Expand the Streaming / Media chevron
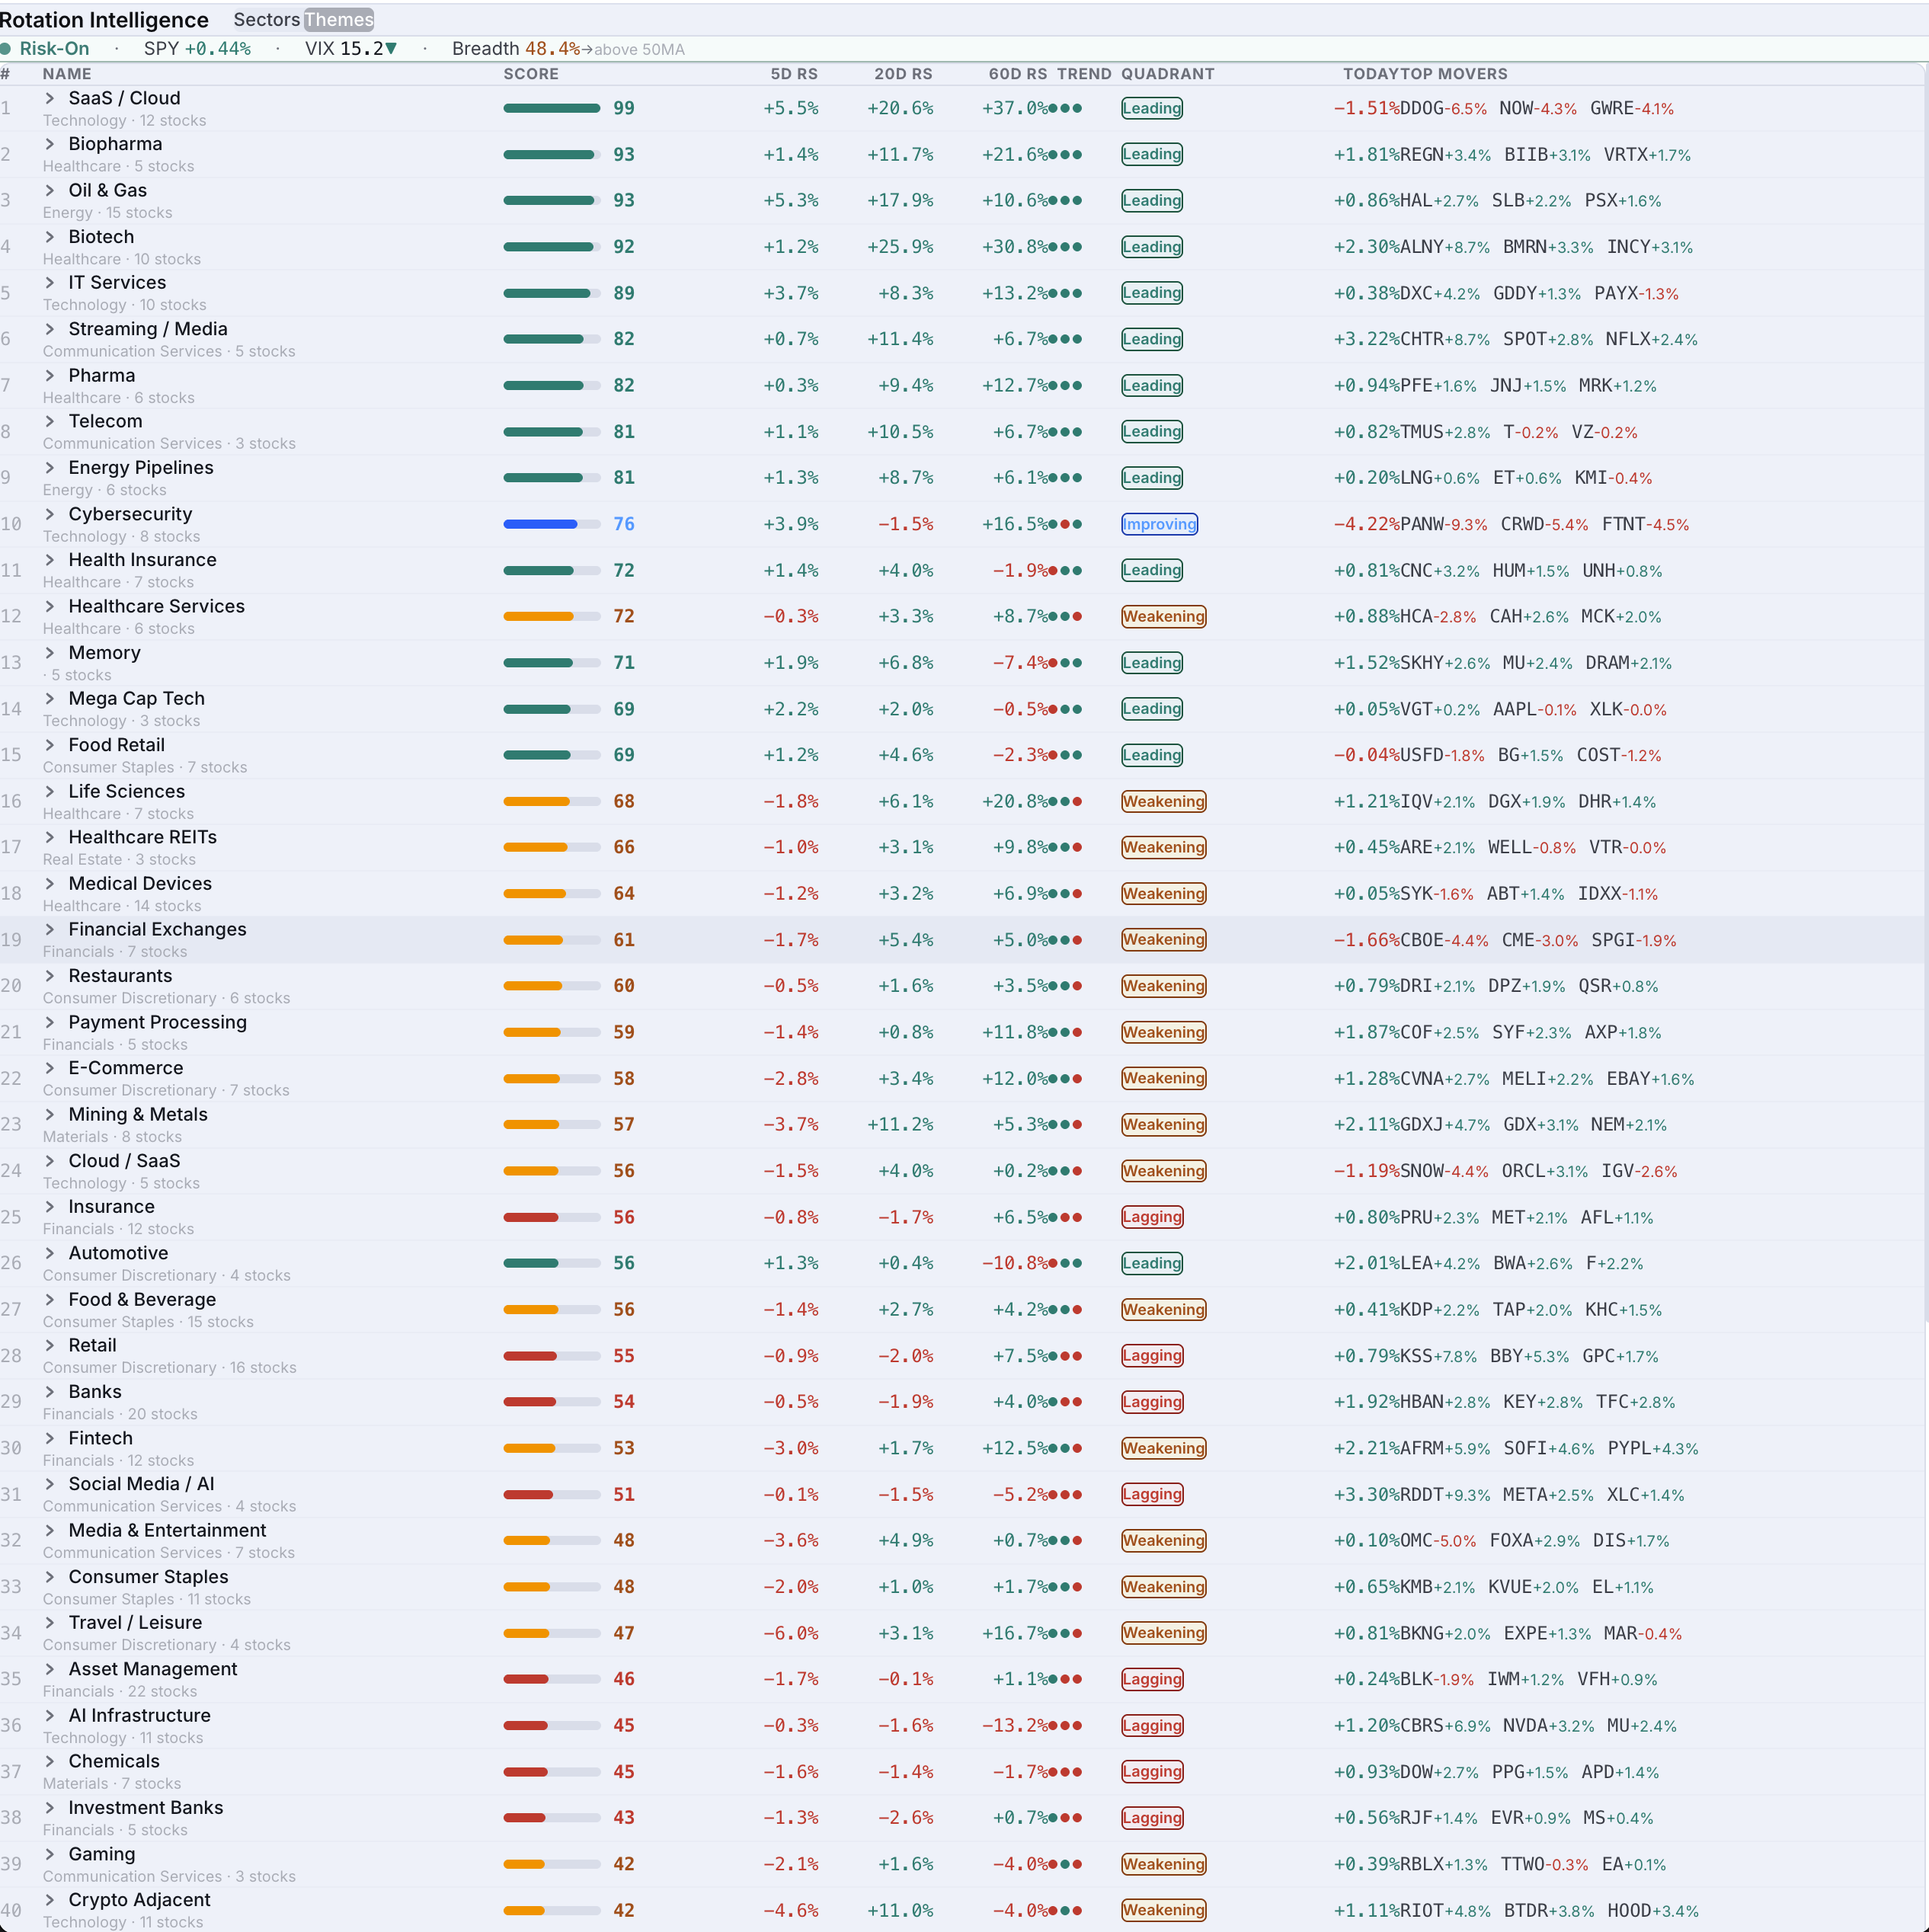Screen dimensions: 1929x1932 click(50, 329)
